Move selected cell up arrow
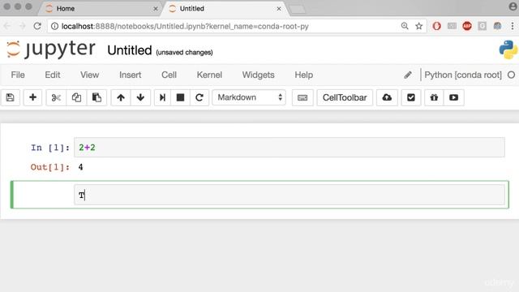This screenshot has width=519, height=292. [x=121, y=97]
